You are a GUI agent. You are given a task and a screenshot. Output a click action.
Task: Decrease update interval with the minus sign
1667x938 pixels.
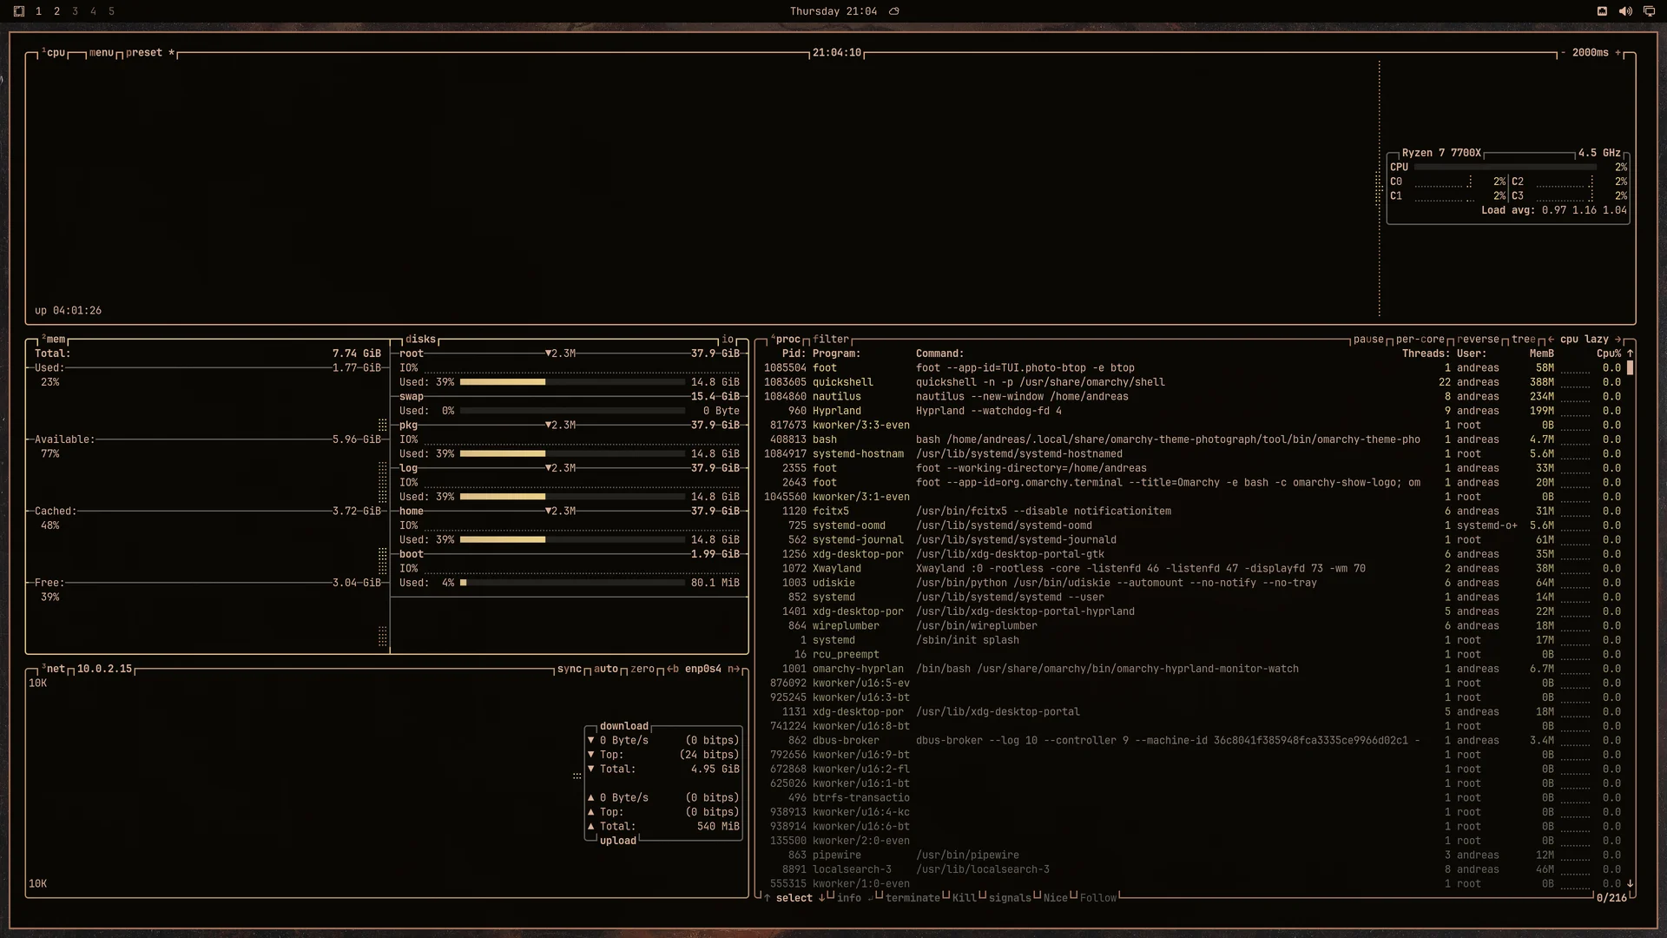tap(1563, 53)
